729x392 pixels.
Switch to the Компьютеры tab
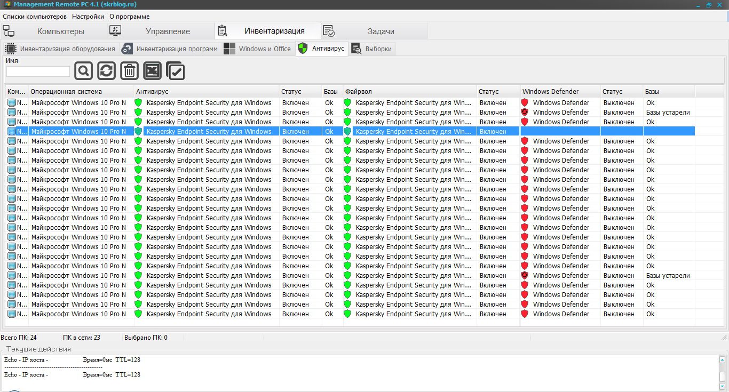[61, 31]
